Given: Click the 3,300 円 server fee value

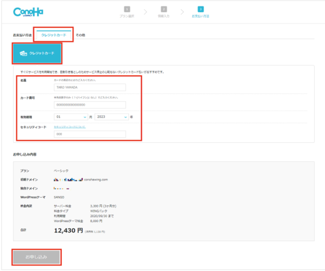Looking at the screenshot, I should (103, 206).
